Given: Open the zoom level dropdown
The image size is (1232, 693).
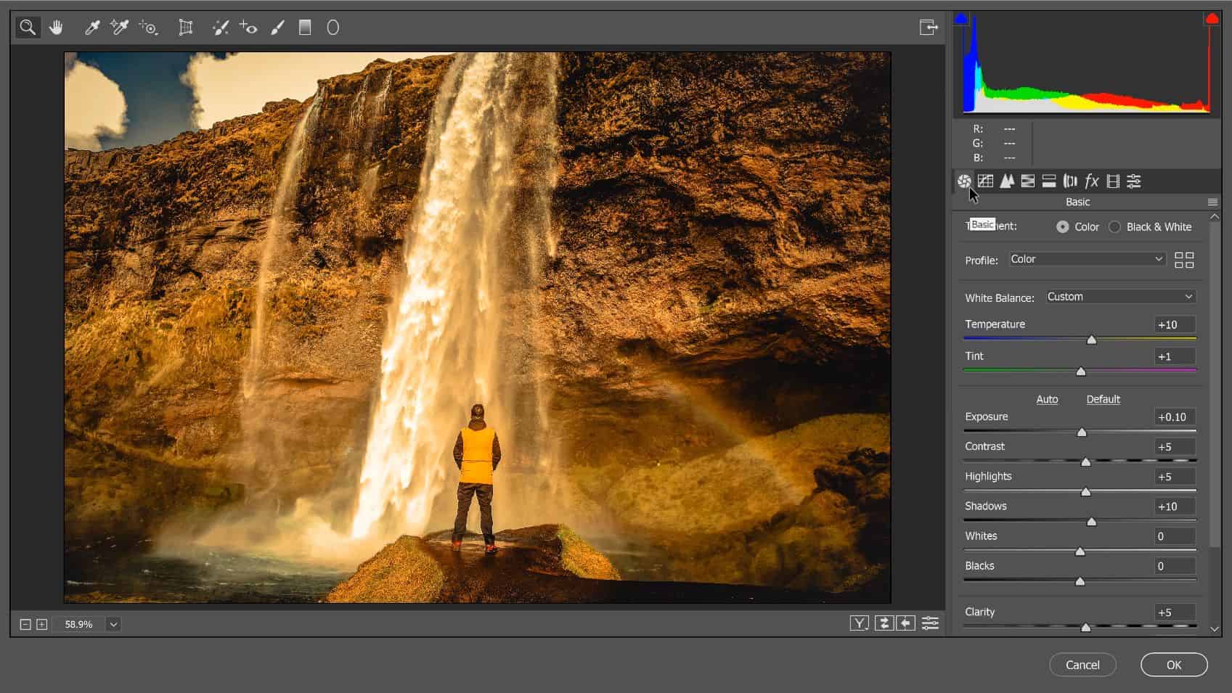Looking at the screenshot, I should [x=113, y=624].
